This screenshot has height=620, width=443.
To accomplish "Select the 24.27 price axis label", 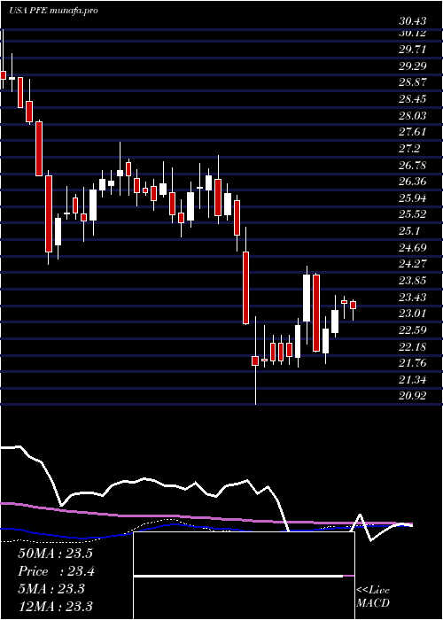I will (413, 264).
